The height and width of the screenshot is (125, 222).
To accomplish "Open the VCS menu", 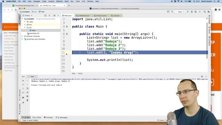I will [x=83, y=1].
